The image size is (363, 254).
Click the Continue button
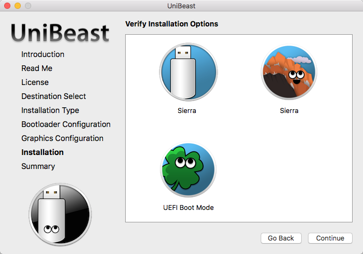click(330, 238)
